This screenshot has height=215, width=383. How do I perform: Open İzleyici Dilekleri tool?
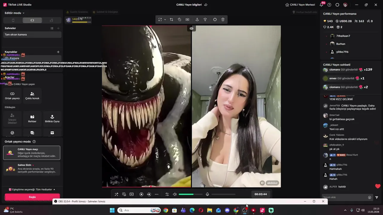point(12,119)
